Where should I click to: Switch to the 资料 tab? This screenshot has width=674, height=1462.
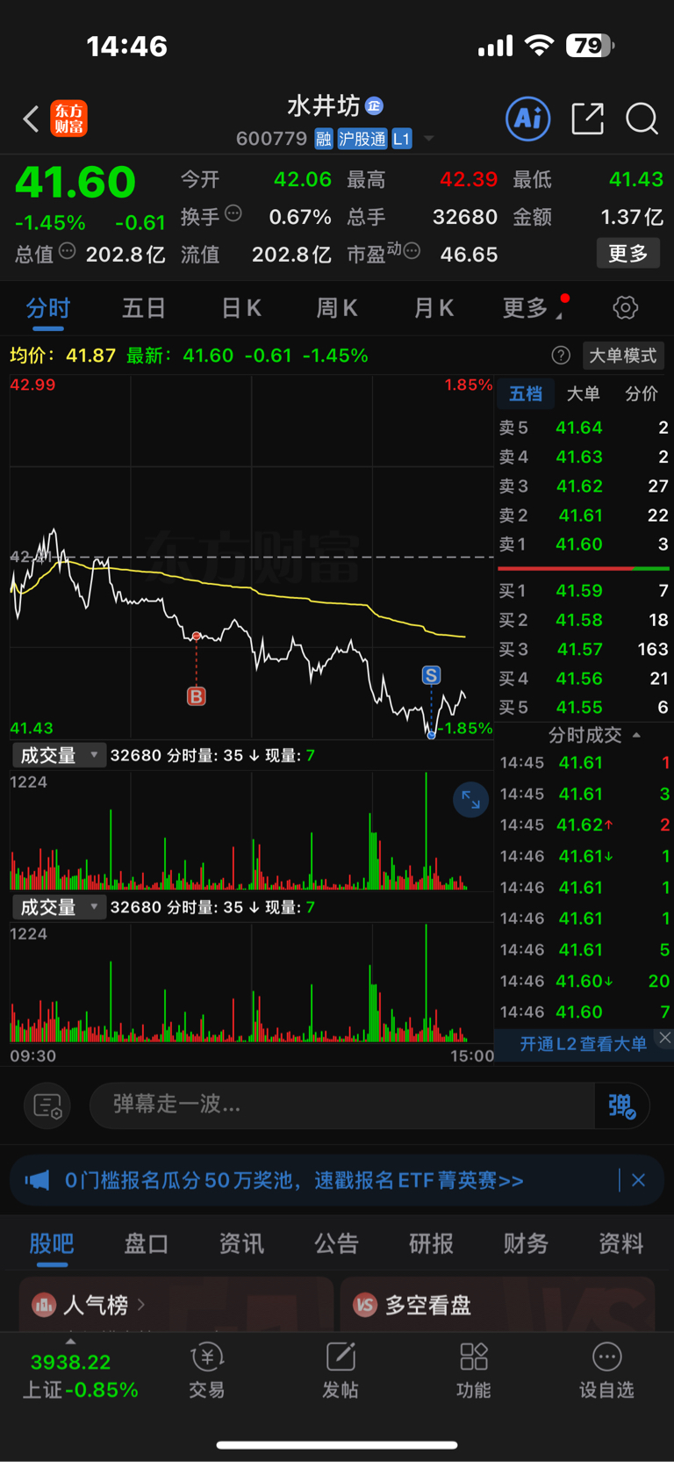point(620,1244)
